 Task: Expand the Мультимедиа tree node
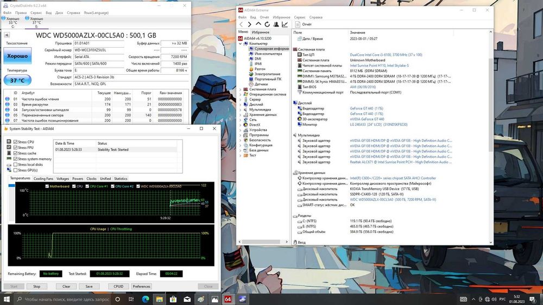pyautogui.click(x=241, y=109)
